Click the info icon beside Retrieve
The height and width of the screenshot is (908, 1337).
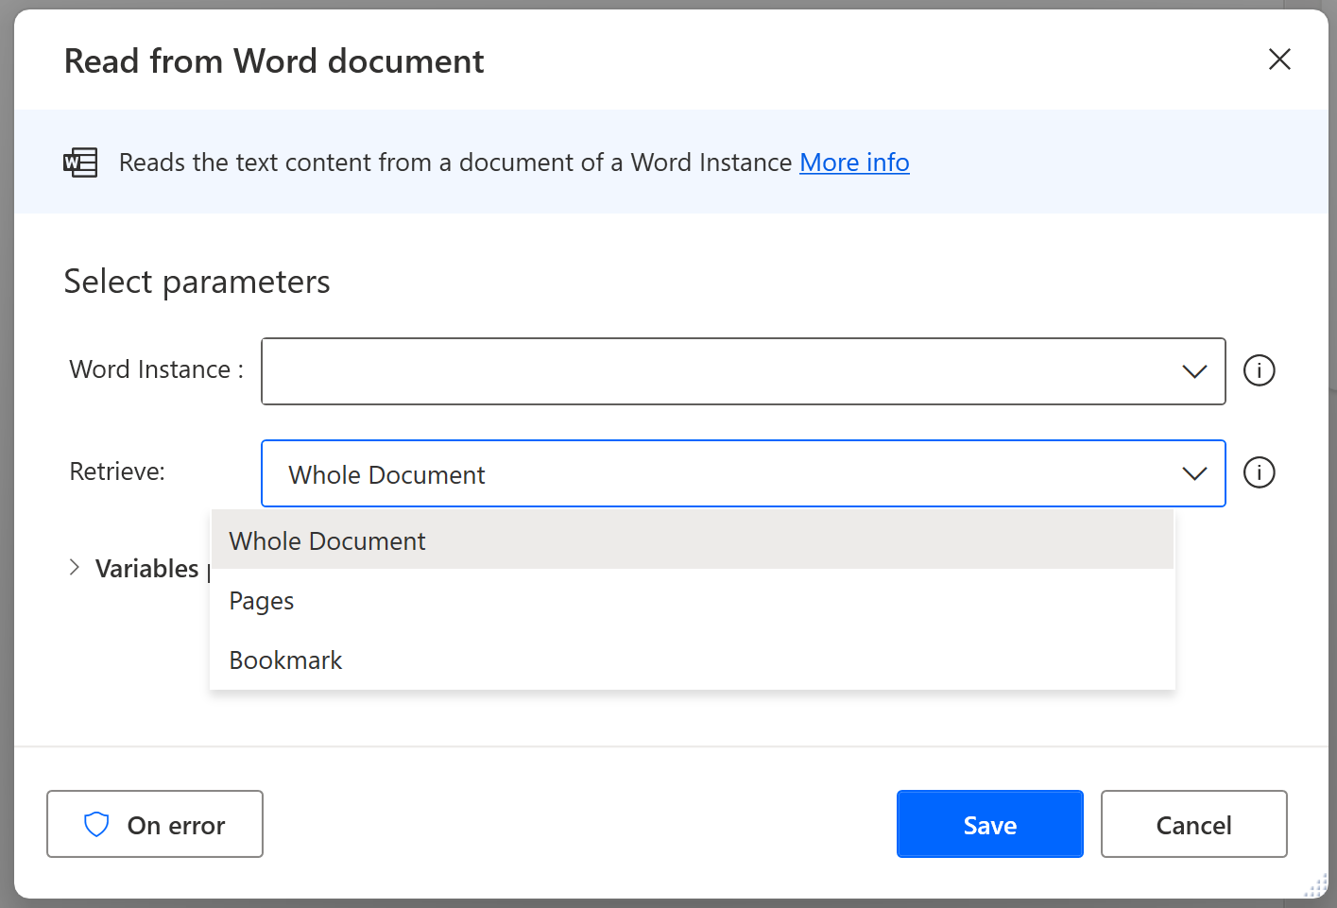[x=1259, y=472]
